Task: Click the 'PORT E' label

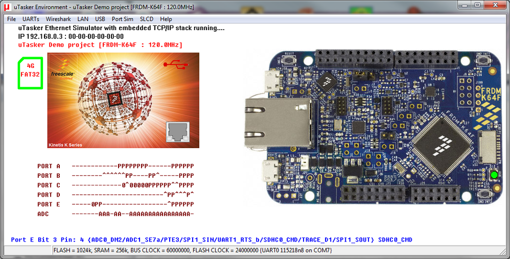Action: coord(49,204)
